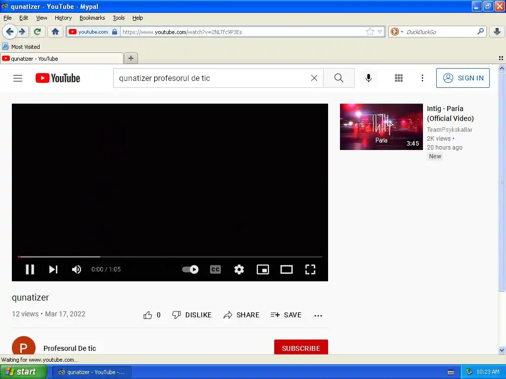Go back to the previous page
The width and height of the screenshot is (506, 379).
[10, 32]
